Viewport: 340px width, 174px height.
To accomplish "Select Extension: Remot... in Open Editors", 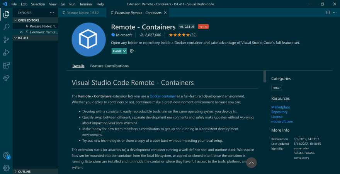I will pos(35,32).
